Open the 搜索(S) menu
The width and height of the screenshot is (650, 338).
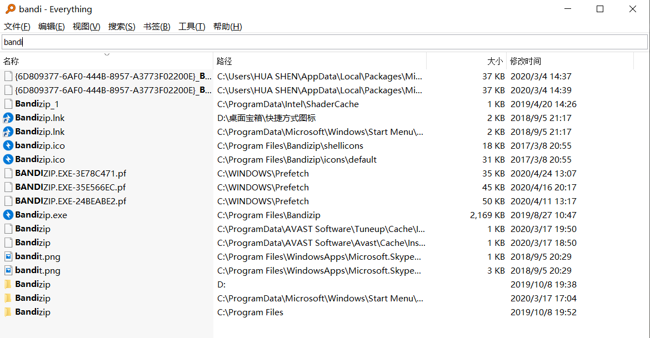[122, 27]
